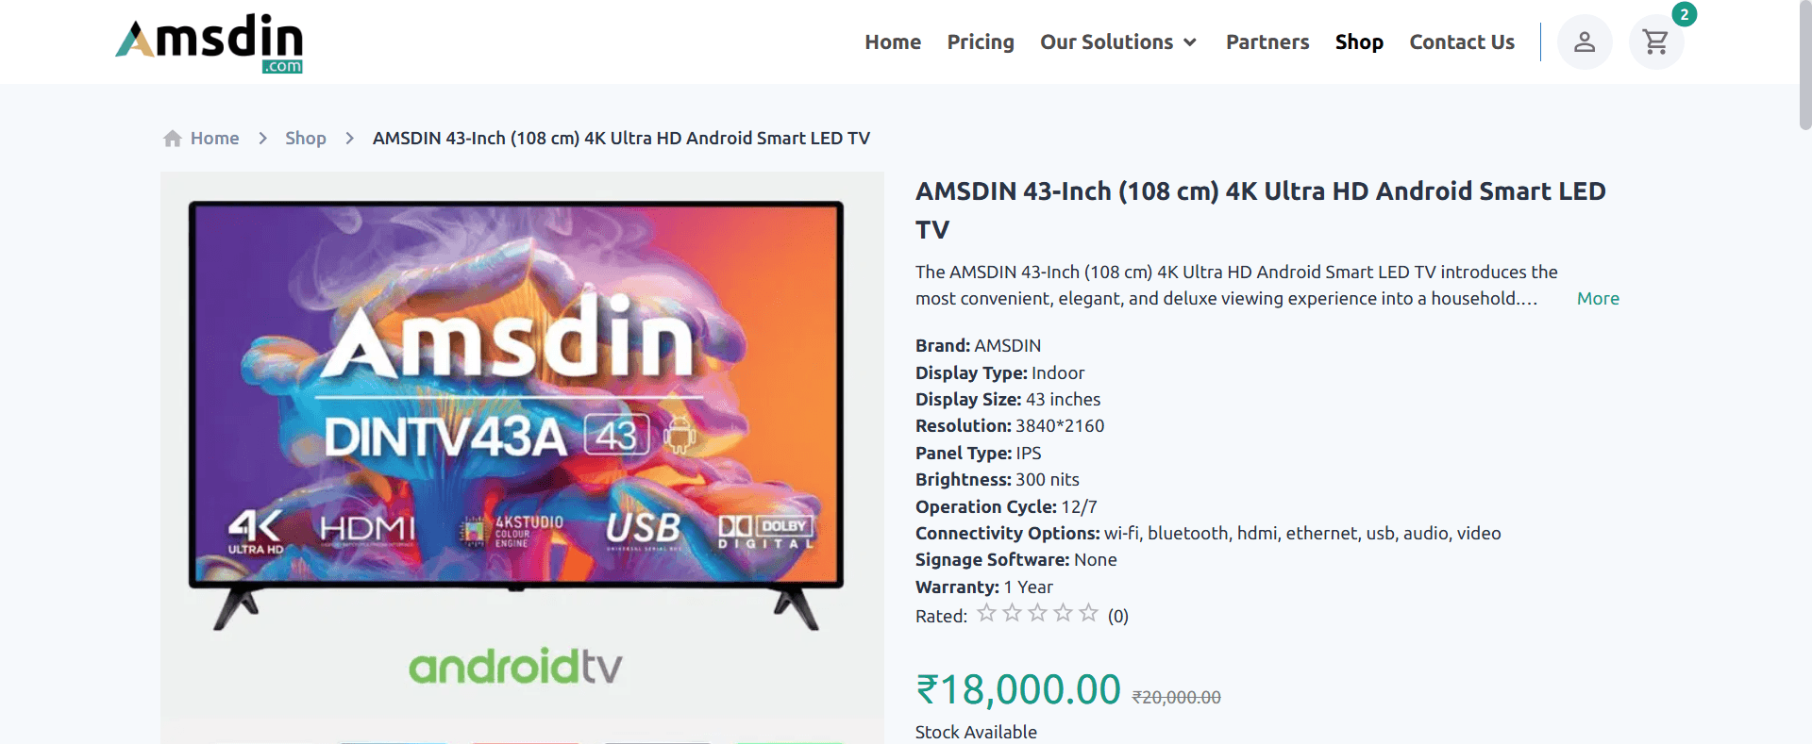Expand the Our Solutions dropdown
Image resolution: width=1812 pixels, height=744 pixels.
click(1118, 42)
